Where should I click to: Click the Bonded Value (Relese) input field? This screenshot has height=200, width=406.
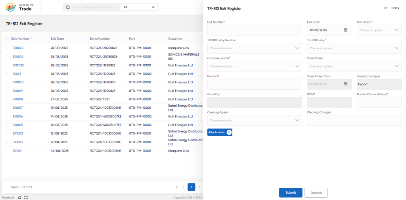point(379,102)
